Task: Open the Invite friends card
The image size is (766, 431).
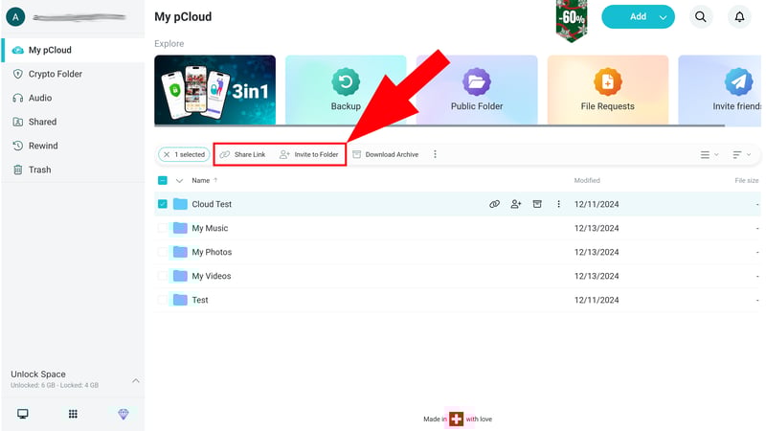Action: click(720, 90)
